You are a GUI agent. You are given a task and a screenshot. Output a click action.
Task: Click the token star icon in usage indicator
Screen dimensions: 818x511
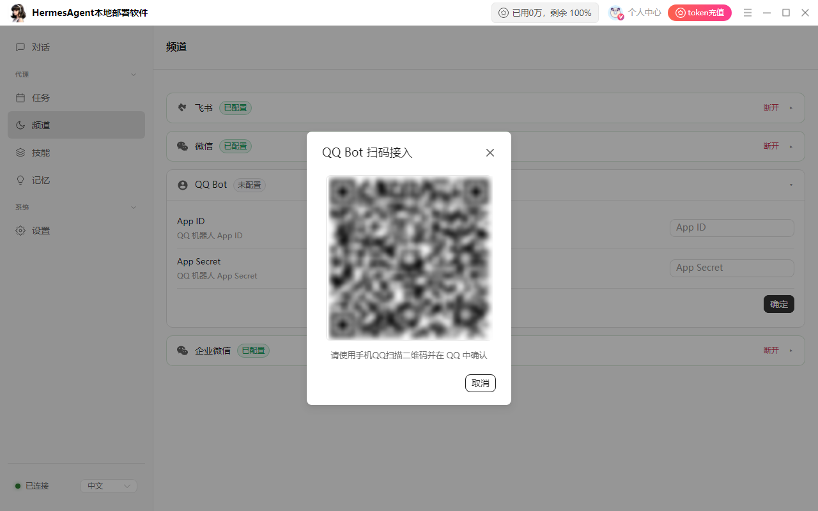coord(504,13)
